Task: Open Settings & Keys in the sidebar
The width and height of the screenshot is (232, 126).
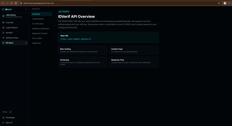Action: point(14,38)
